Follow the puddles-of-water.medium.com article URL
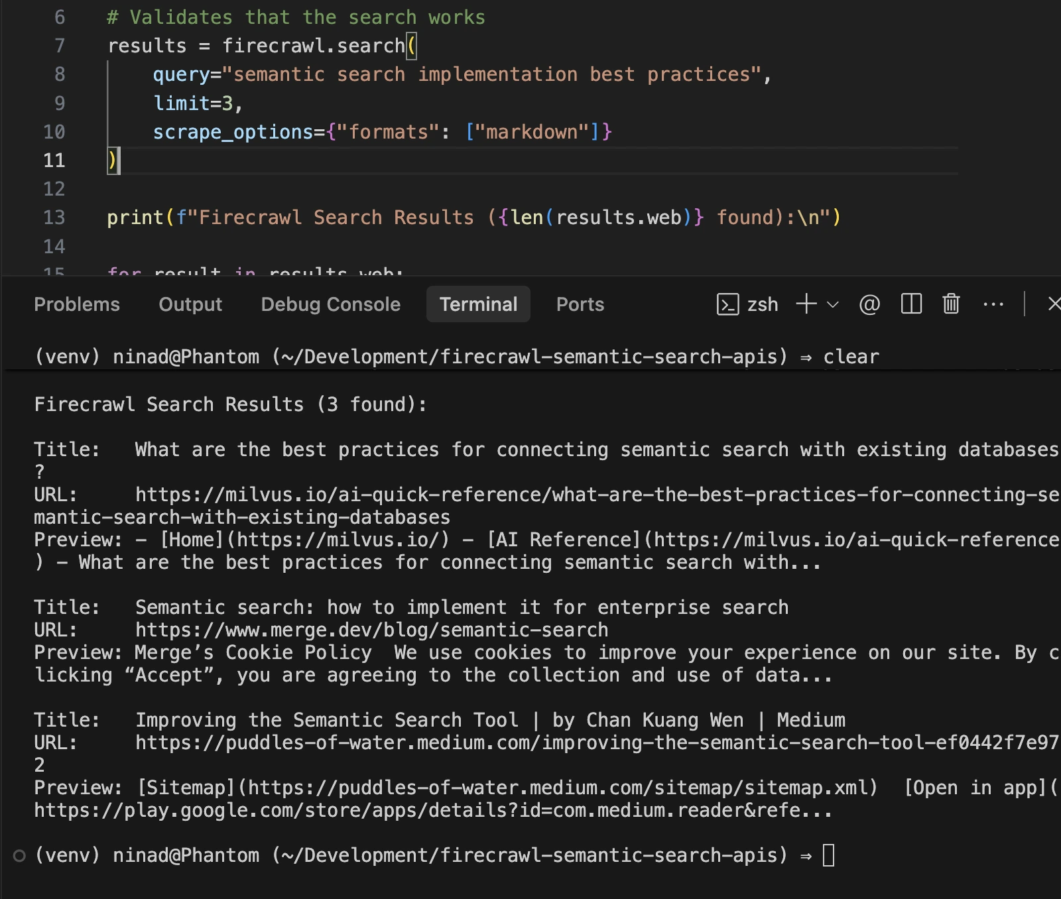The width and height of the screenshot is (1061, 899). pyautogui.click(x=597, y=743)
